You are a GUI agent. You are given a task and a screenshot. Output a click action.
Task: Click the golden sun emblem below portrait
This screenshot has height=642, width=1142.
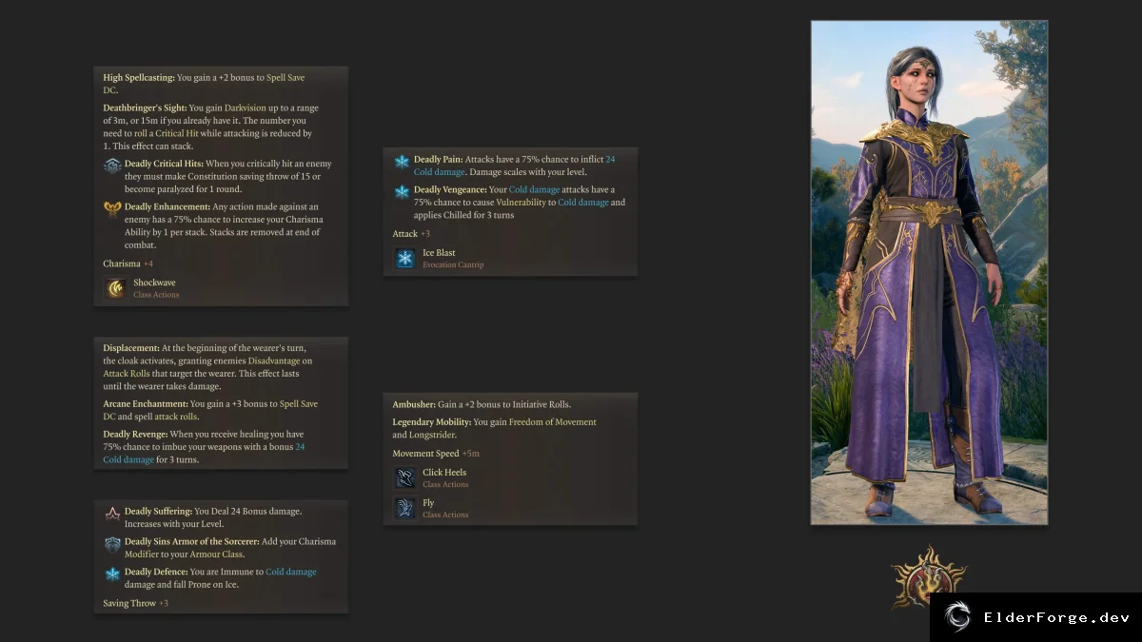[929, 576]
